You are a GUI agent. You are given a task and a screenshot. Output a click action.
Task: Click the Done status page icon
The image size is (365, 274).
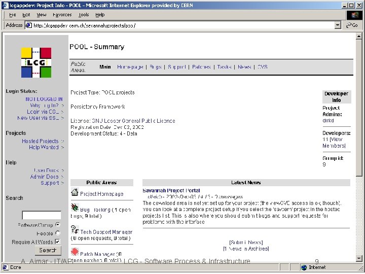coord(6,267)
